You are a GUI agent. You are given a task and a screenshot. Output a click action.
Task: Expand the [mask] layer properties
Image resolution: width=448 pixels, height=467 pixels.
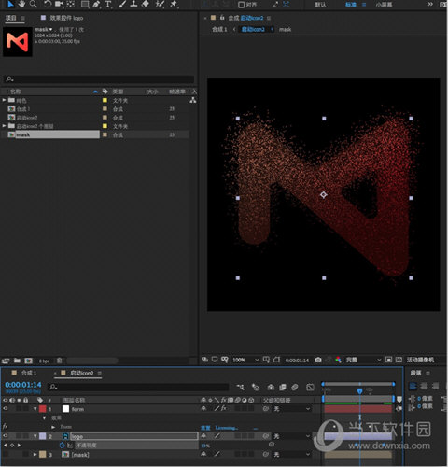pos(35,455)
